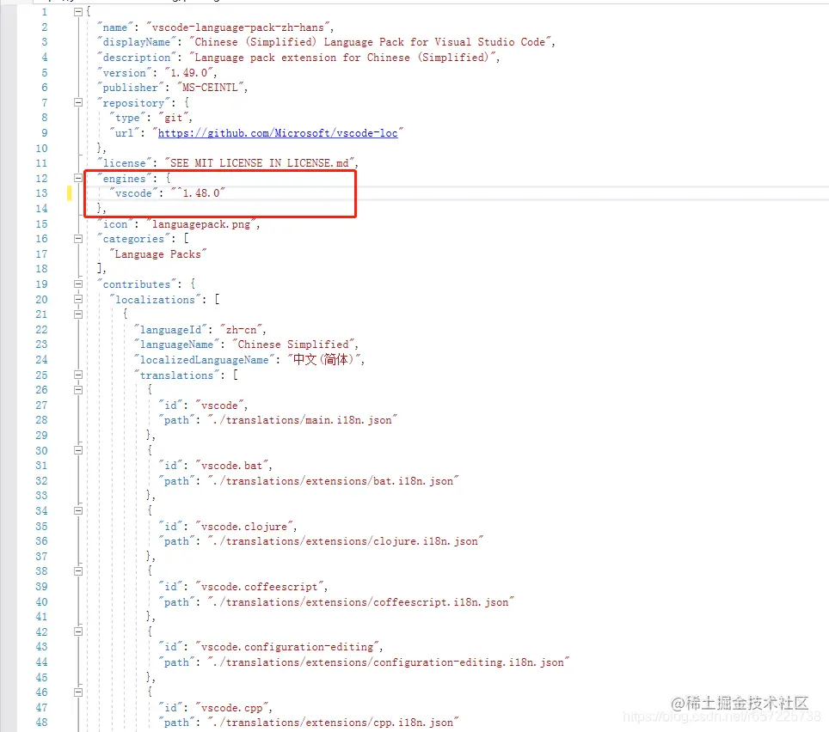This screenshot has height=732, width=829.
Task: Collapse the "categories" array fold marker
Action: [78, 239]
